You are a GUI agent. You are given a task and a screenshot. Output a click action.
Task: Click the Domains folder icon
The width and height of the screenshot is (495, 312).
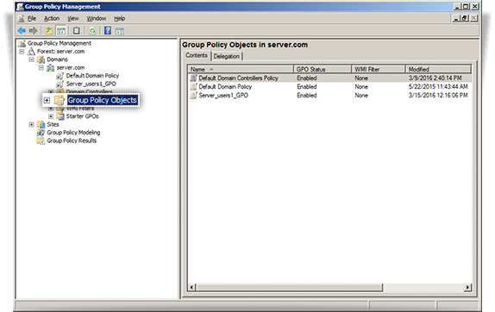(41, 59)
